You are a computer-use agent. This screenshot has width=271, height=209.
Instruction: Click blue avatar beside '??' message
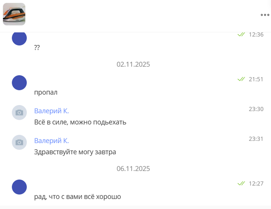click(19, 38)
